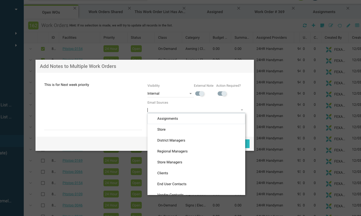This screenshot has height=216, width=361.
Task: Switch to the Work Order # 369 tab
Action: (x=269, y=12)
